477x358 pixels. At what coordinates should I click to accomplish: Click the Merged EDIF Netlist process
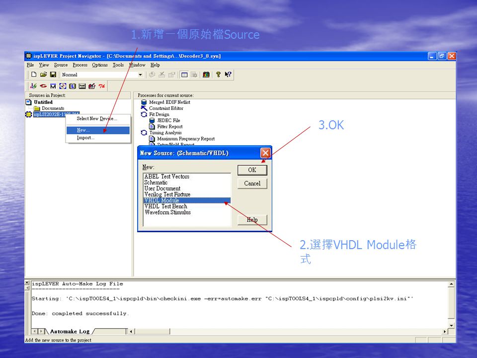169,102
